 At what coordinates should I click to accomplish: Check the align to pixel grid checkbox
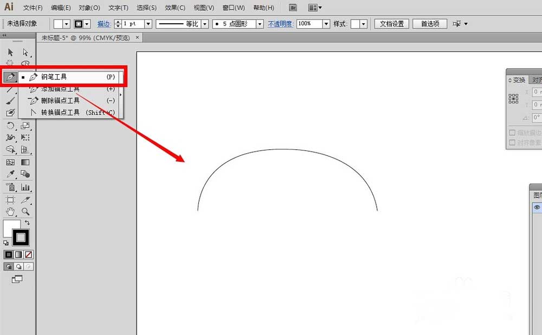[x=512, y=143]
